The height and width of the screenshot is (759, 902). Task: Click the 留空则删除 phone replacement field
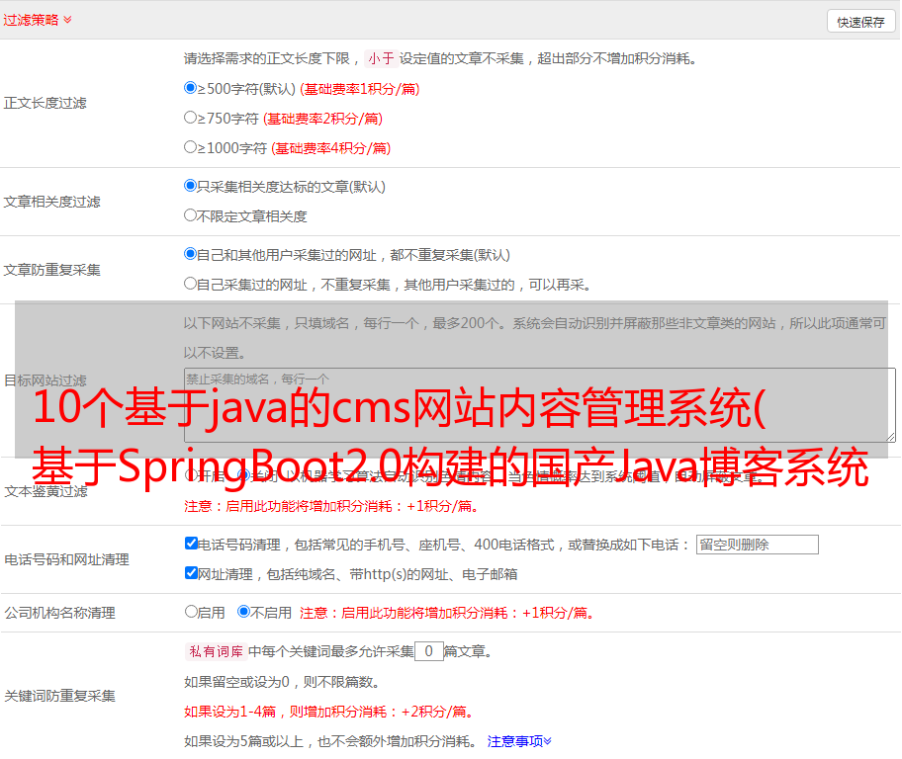[x=757, y=545]
